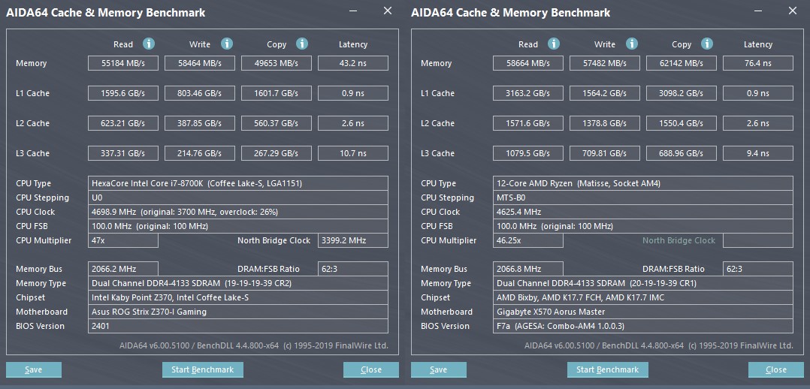Click CPU Clock value 4625.4 MHz
This screenshot has width=810, height=389.
tap(643, 212)
